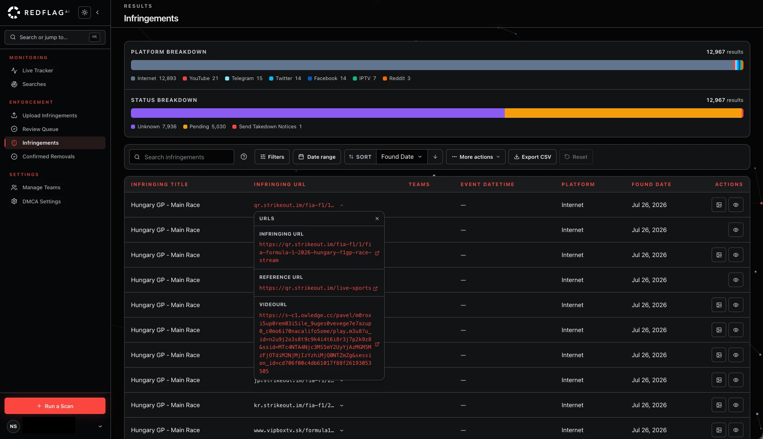Open external link icon beside the infringing URL
The width and height of the screenshot is (763, 439).
click(377, 253)
